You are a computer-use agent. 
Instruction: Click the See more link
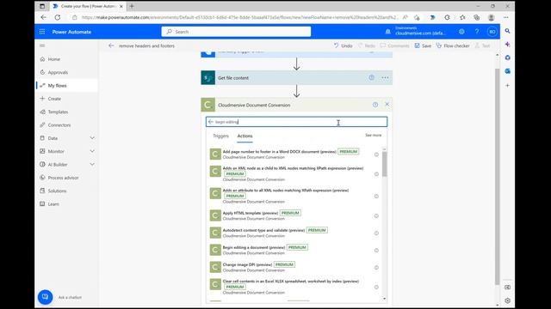click(373, 136)
